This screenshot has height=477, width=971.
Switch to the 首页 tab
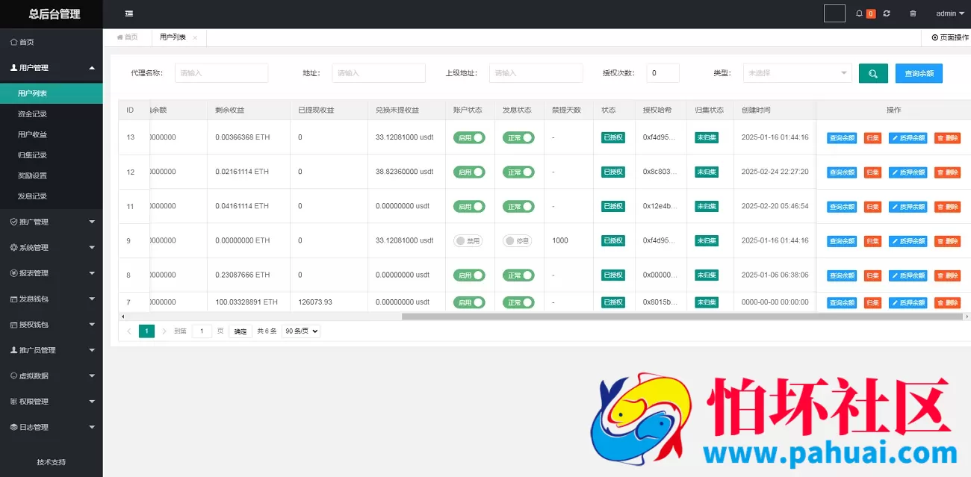click(128, 37)
